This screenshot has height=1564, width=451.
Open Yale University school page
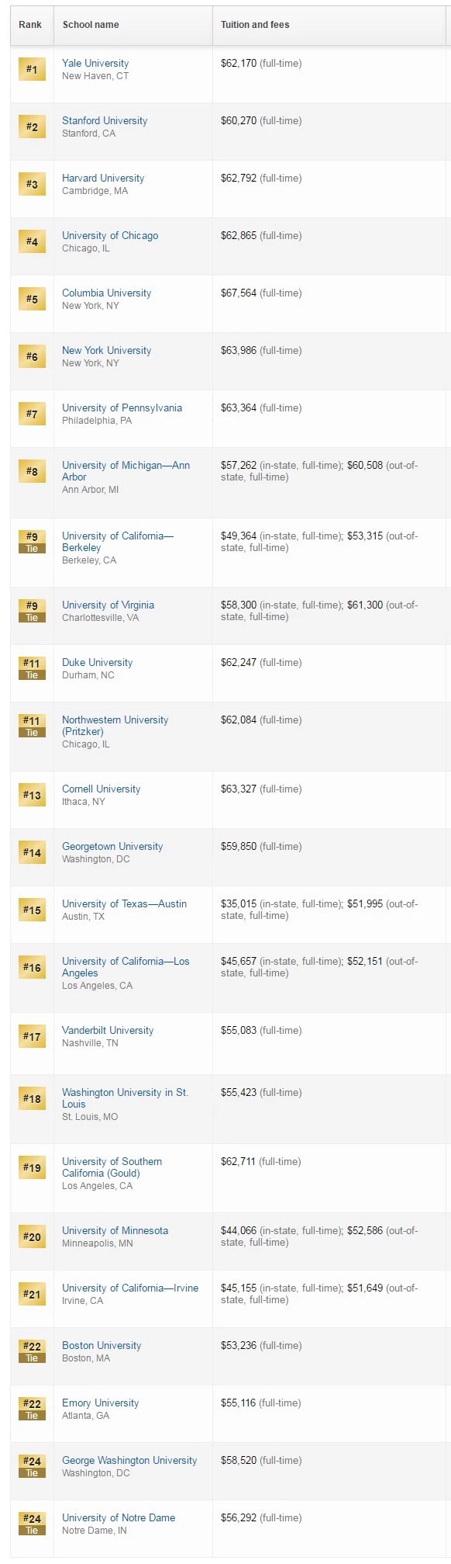(x=95, y=63)
